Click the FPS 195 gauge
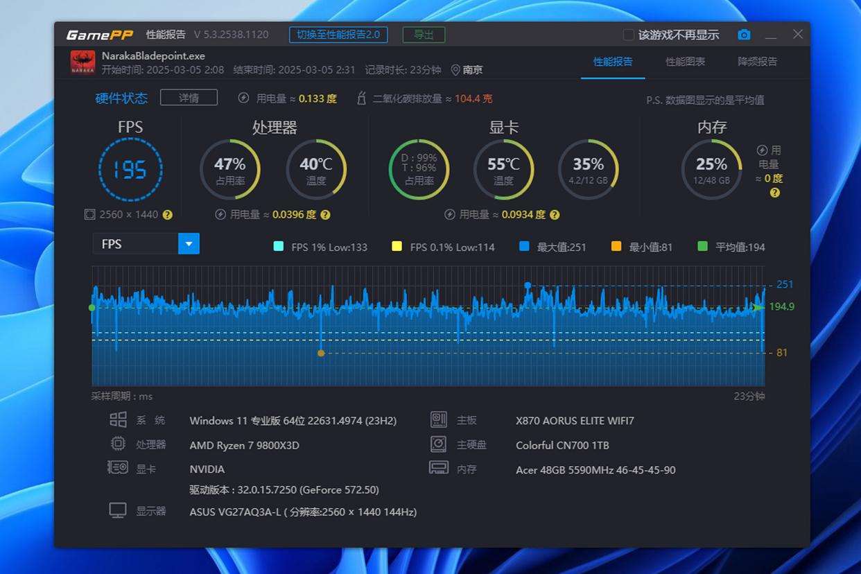The image size is (861, 574). [x=130, y=170]
